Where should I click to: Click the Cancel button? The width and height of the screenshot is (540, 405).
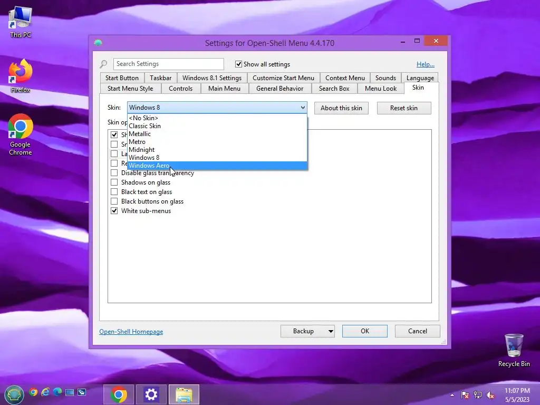coord(418,331)
